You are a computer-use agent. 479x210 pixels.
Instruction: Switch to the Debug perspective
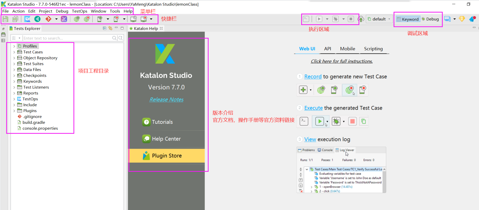click(x=430, y=19)
